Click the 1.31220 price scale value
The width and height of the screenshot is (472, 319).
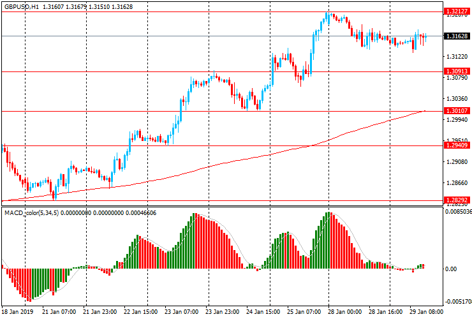(x=457, y=57)
